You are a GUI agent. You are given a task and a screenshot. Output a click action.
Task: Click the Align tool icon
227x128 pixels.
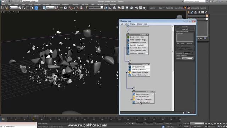point(110,8)
